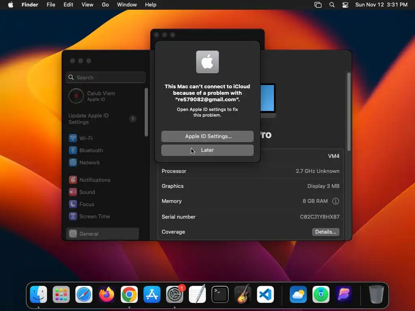Open Spotlight search from menu bar
Image resolution: width=415 pixels, height=311 pixels.
pyautogui.click(x=332, y=5)
